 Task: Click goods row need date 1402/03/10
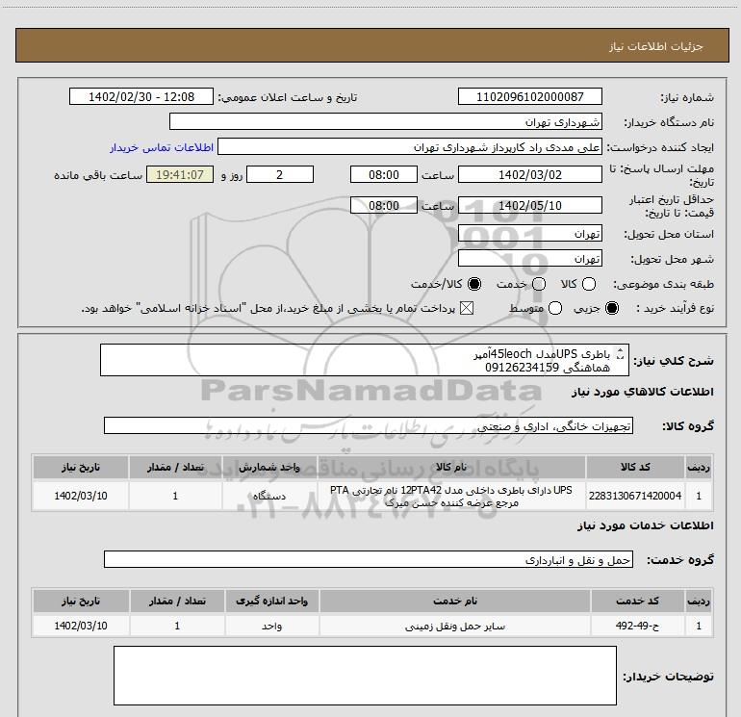click(x=81, y=496)
